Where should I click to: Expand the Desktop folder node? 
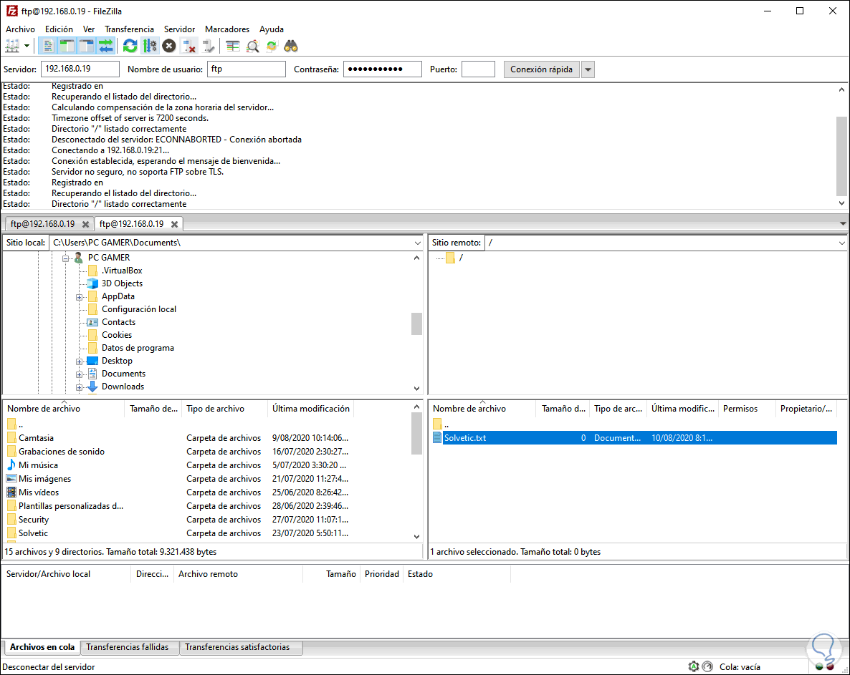(x=79, y=361)
